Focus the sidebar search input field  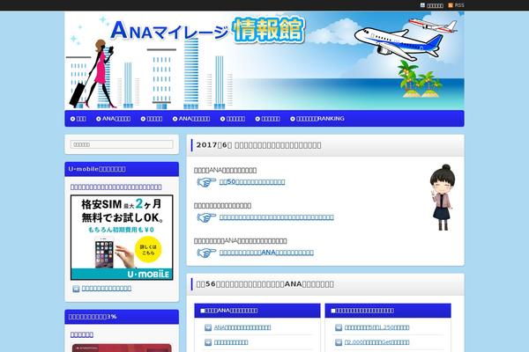(122, 144)
